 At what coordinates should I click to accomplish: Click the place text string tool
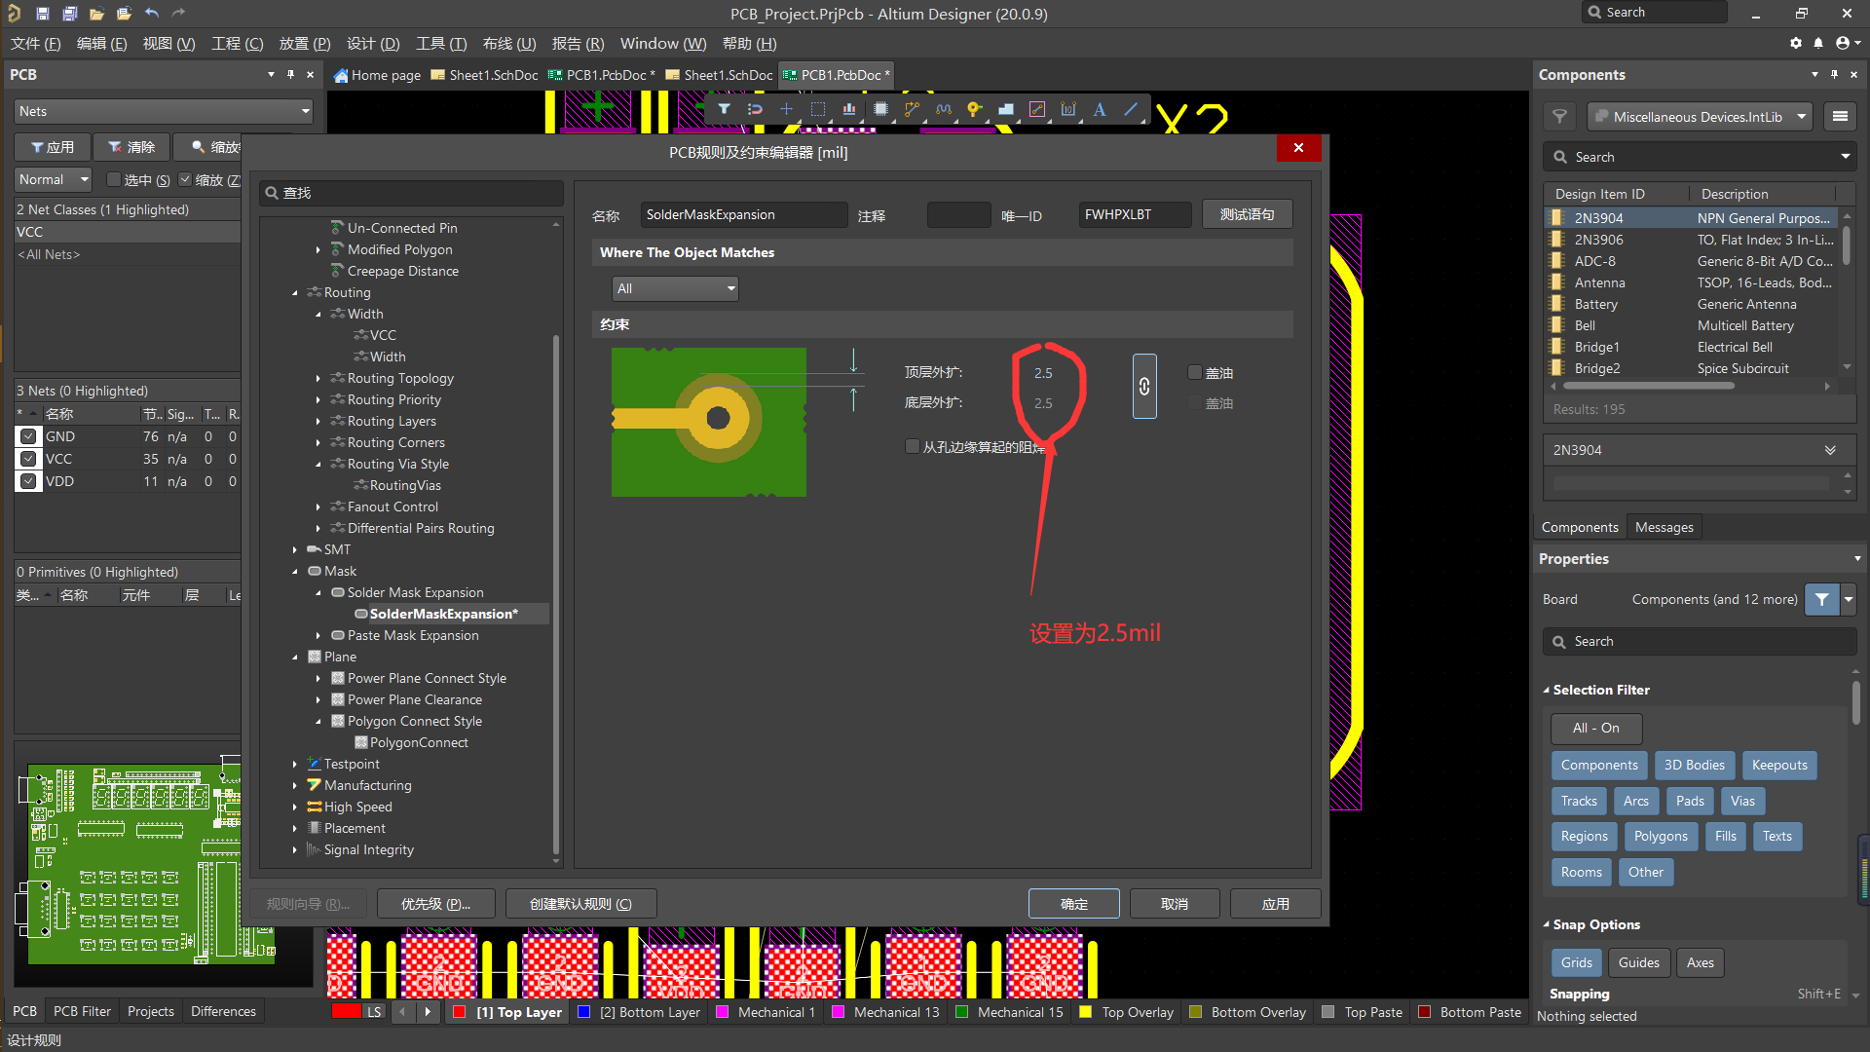(x=1100, y=109)
